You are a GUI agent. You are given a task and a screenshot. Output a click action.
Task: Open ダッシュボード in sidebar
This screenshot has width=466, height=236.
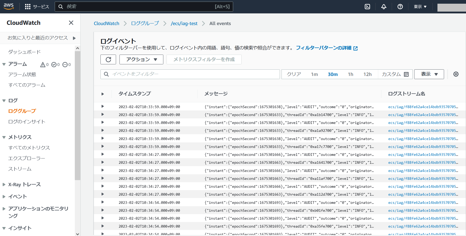[25, 52]
